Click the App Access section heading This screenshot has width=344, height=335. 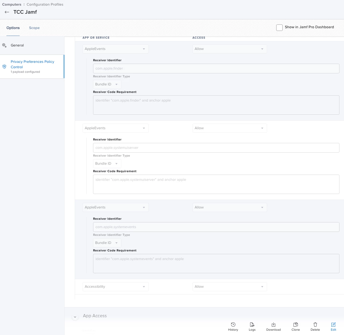(x=95, y=316)
